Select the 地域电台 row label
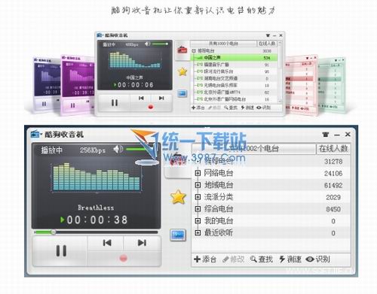The image size is (377, 294). tap(219, 185)
